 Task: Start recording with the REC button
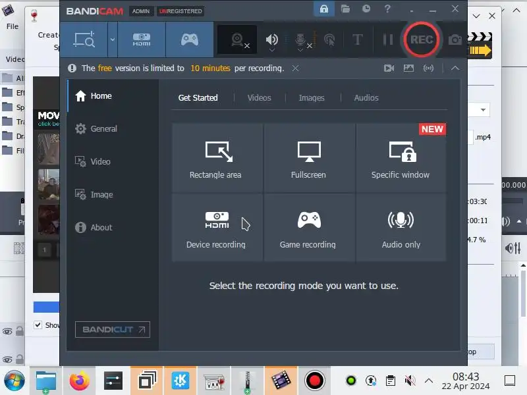coord(422,39)
